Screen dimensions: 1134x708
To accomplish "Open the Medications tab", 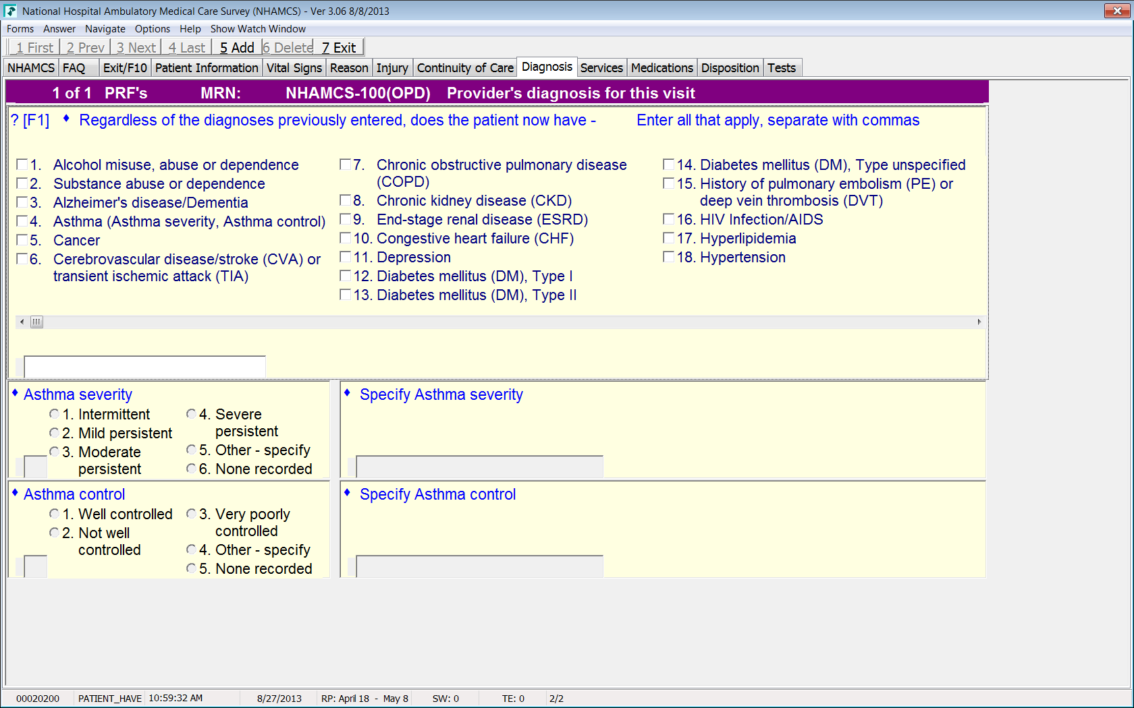I will pos(662,68).
